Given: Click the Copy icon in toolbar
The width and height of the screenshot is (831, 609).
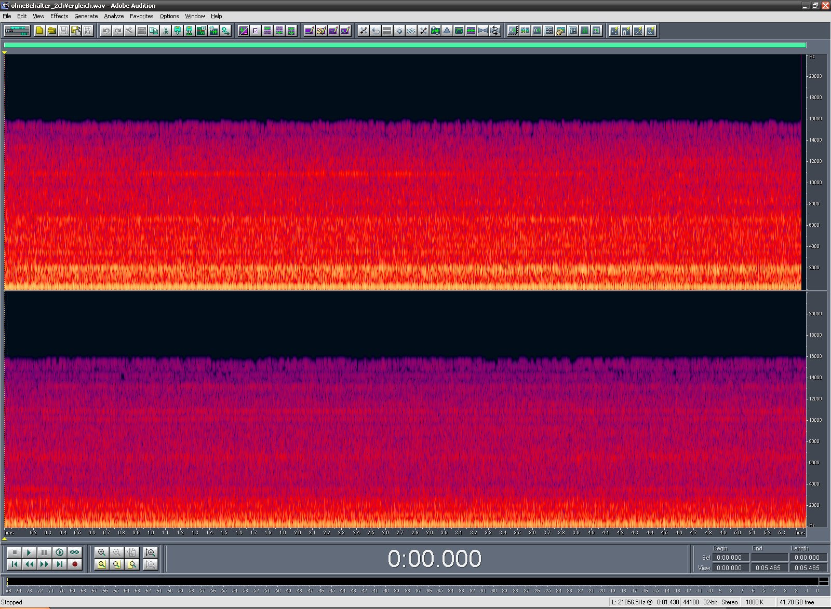Looking at the screenshot, I should [x=154, y=31].
